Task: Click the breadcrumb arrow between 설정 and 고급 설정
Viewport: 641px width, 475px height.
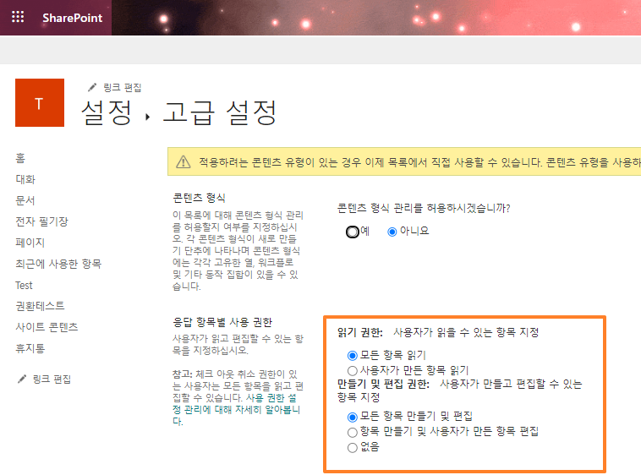Action: [148, 117]
